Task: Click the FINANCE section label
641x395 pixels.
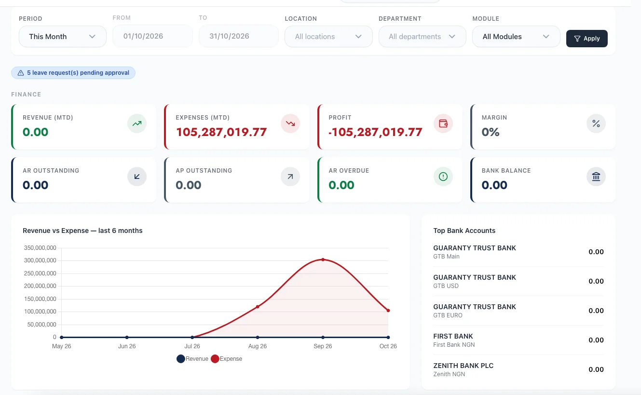Action: [26, 95]
